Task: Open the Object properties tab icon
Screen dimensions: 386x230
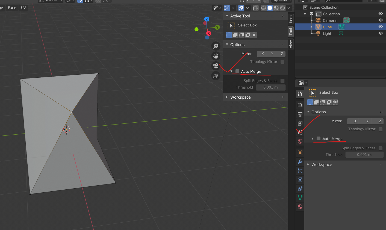Action: 300,153
